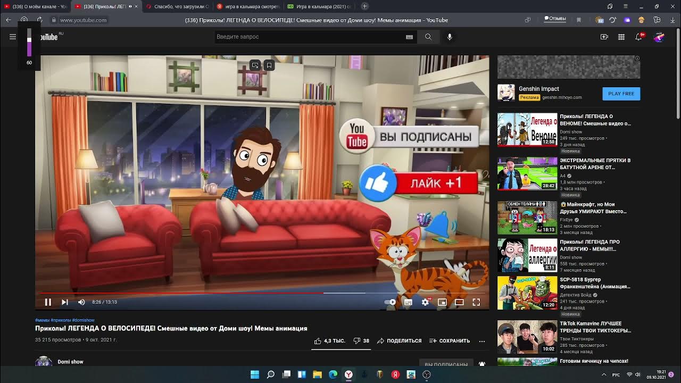The height and width of the screenshot is (383, 681).
Task: Open OBS Studio from the taskbar
Action: tap(427, 374)
